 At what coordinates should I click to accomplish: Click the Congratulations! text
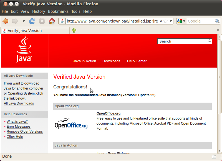70,87
